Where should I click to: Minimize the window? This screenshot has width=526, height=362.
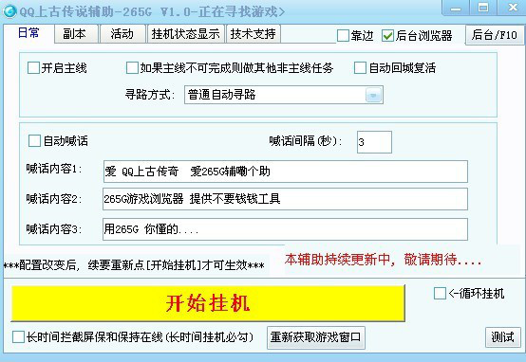455,8
